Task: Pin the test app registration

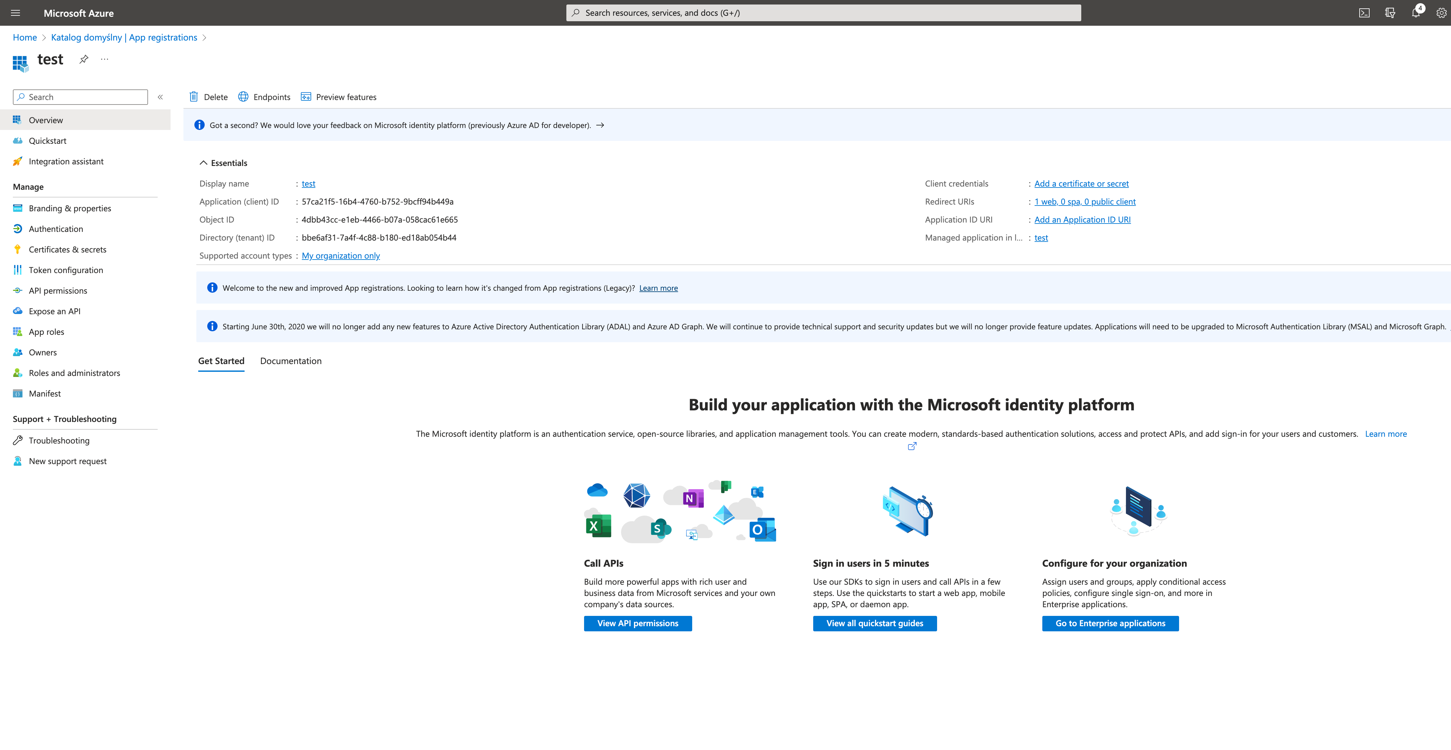Action: 84,59
